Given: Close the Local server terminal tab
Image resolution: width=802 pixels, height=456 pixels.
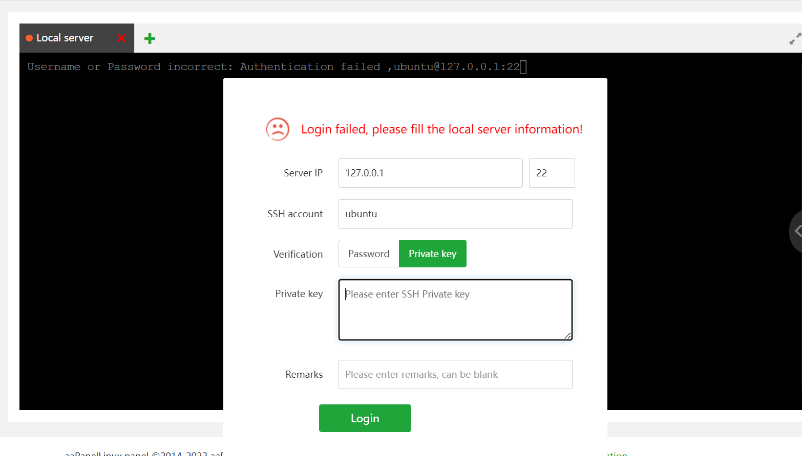Looking at the screenshot, I should click(x=121, y=38).
